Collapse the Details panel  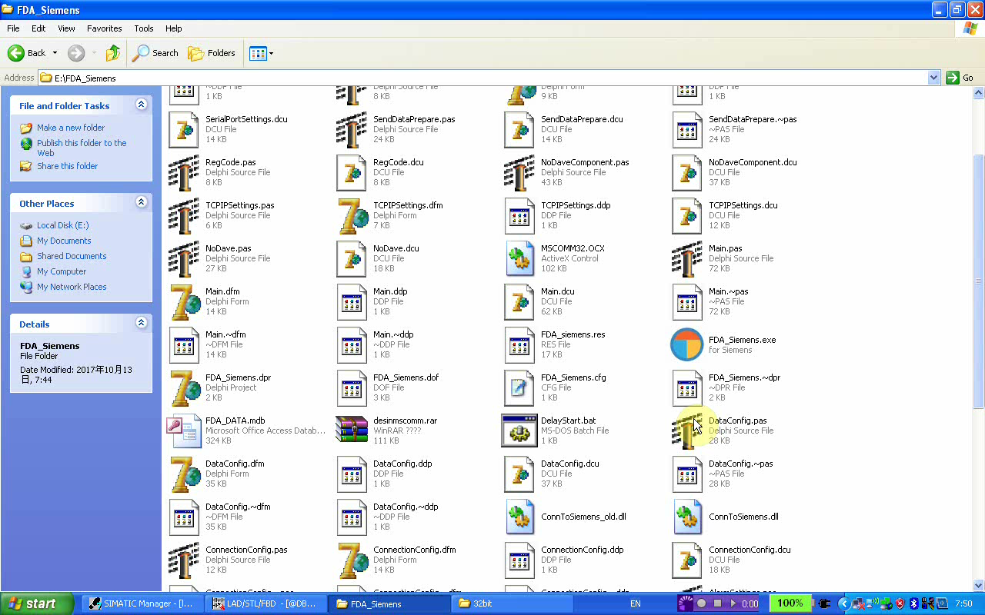coord(141,323)
